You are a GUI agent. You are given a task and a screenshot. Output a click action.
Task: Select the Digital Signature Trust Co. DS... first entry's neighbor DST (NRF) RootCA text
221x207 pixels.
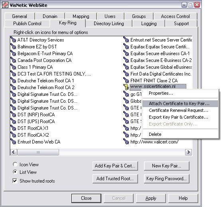(x=36, y=115)
